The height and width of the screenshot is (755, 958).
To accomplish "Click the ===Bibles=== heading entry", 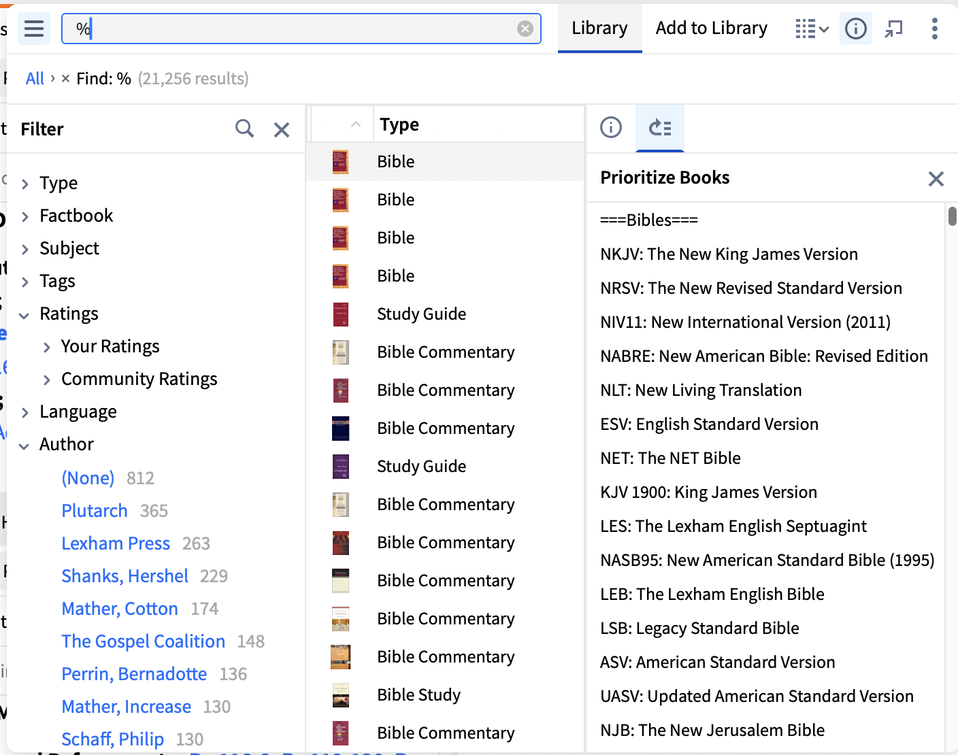I will pyautogui.click(x=649, y=220).
